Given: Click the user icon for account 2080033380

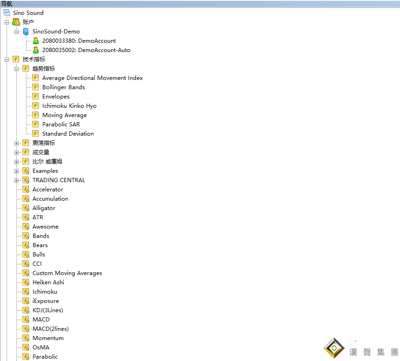Looking at the screenshot, I should point(36,41).
